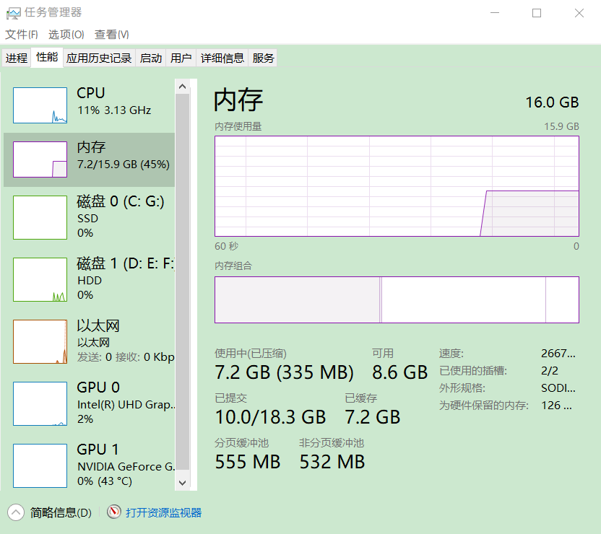Switch to the 启动 tab
The width and height of the screenshot is (601, 534).
(x=151, y=58)
